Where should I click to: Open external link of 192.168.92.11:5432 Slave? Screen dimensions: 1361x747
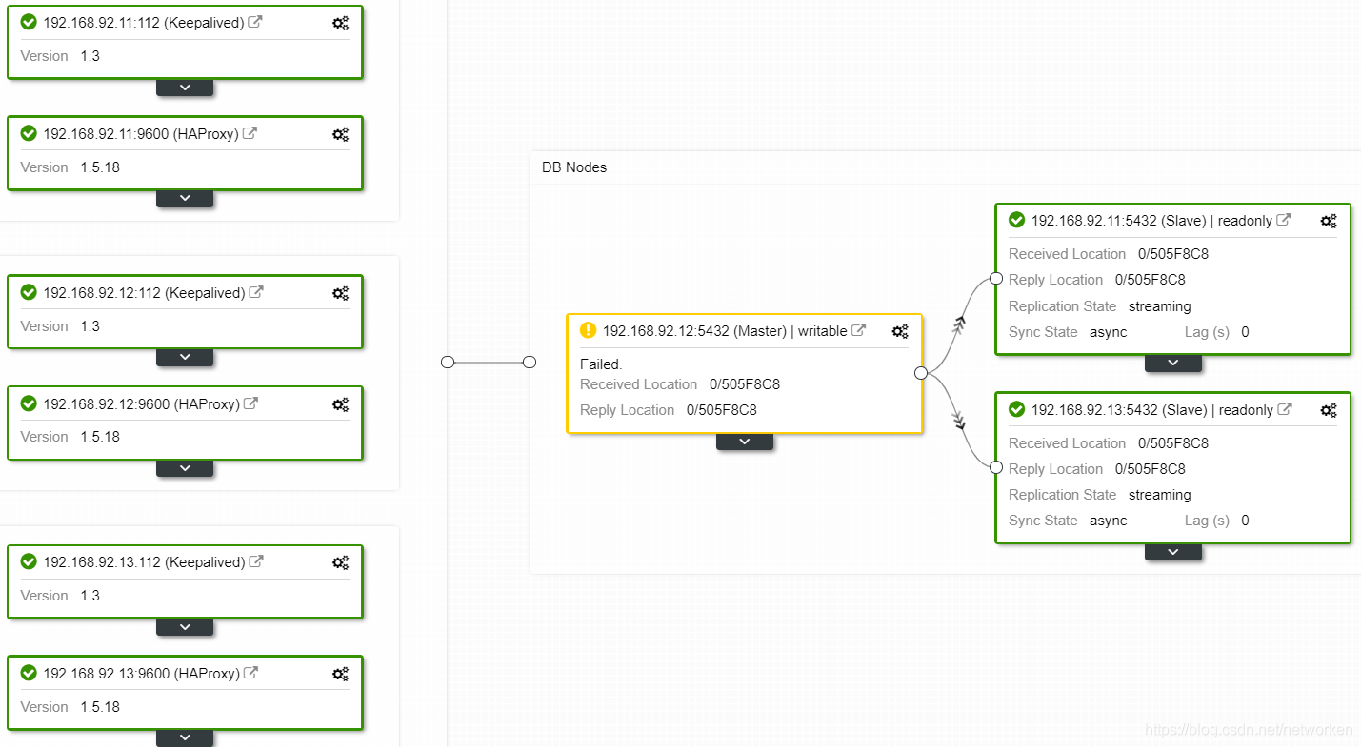(x=1284, y=220)
